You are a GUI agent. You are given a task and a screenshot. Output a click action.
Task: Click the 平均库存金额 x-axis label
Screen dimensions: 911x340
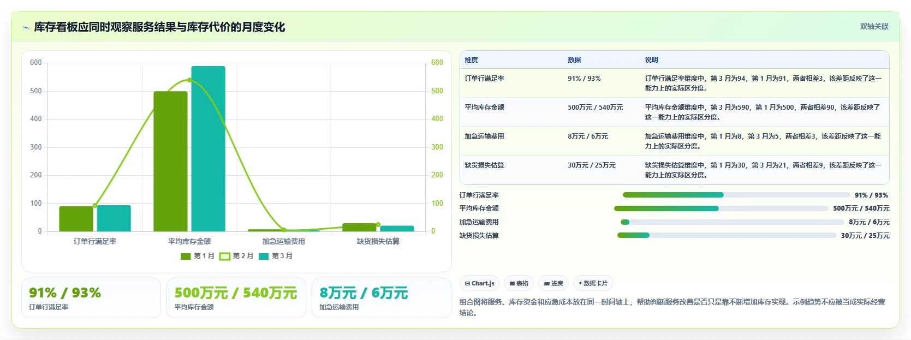click(x=189, y=241)
